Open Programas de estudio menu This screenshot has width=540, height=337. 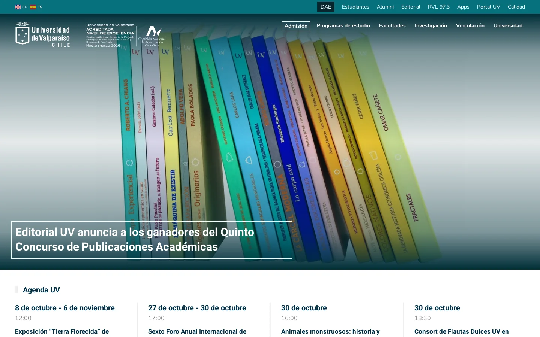[x=343, y=25]
